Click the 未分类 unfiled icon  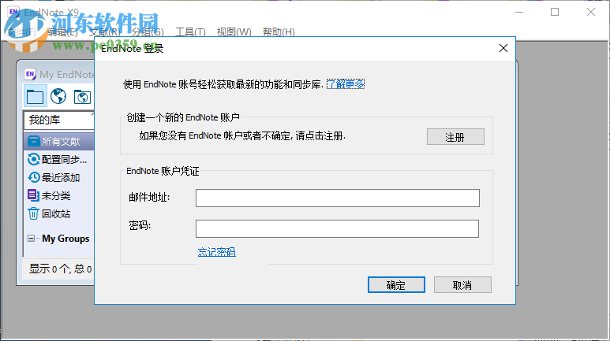(33, 195)
